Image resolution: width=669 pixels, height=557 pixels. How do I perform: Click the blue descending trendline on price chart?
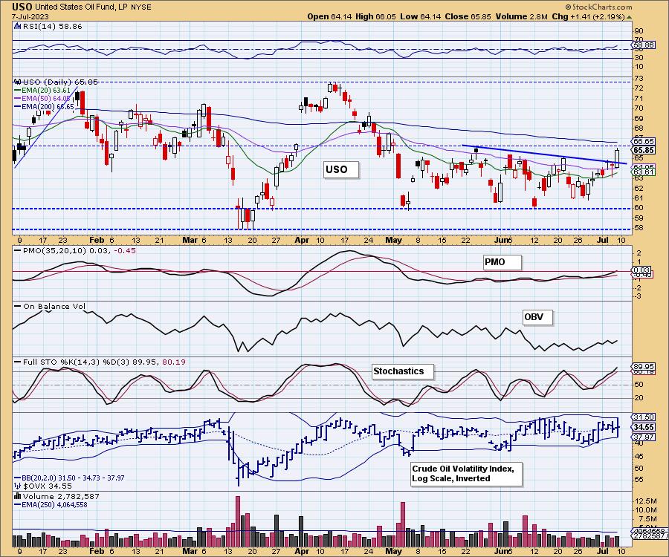[544, 154]
